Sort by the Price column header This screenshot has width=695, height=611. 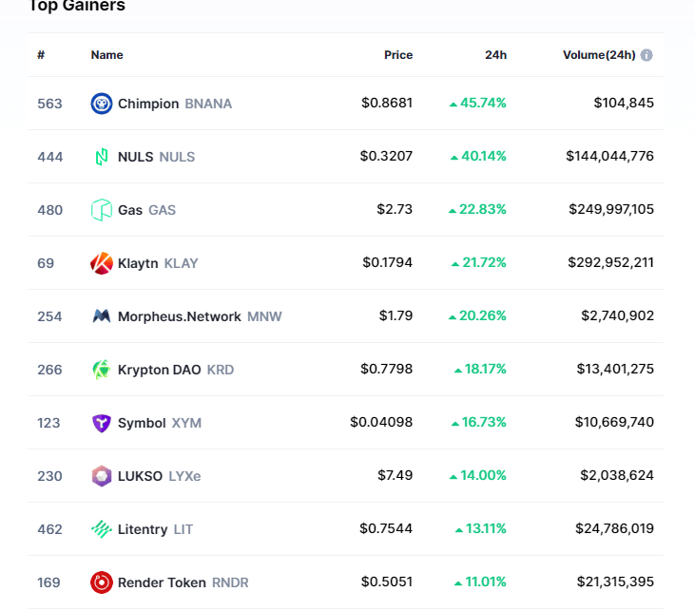point(397,55)
